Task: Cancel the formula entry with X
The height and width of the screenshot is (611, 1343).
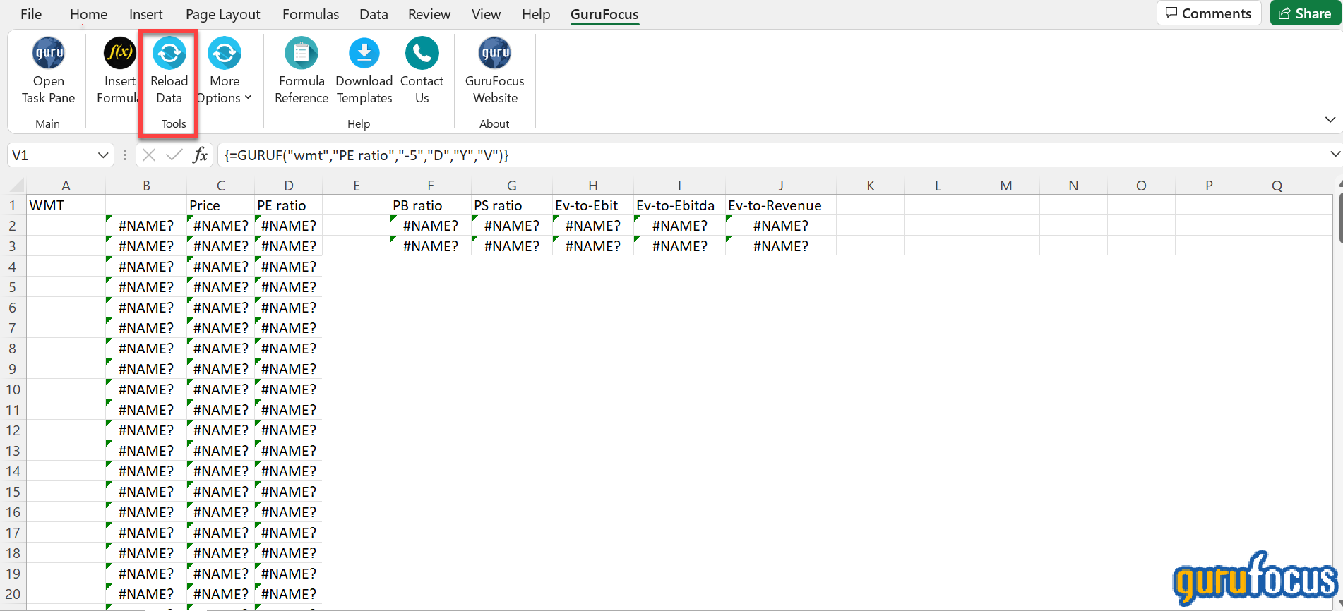Action: pos(148,155)
